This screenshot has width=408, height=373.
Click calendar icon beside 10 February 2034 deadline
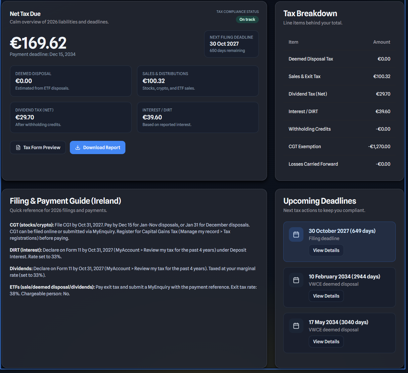point(296,280)
